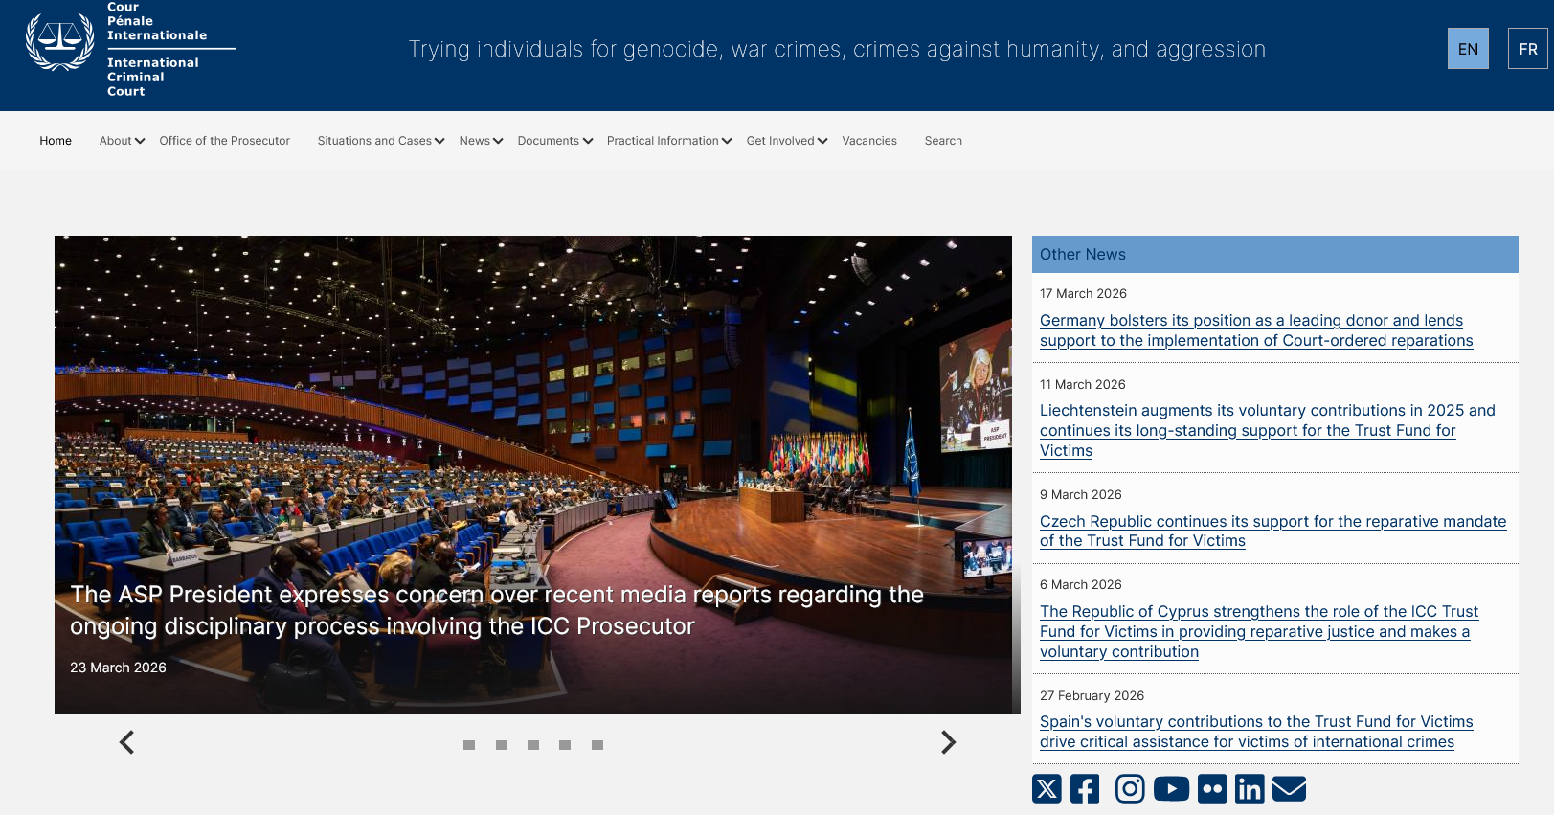Open the Instagram social icon
The image size is (1554, 815).
coord(1130,788)
